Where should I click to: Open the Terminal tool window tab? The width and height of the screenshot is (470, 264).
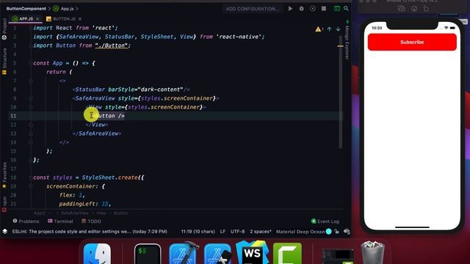[x=60, y=221]
